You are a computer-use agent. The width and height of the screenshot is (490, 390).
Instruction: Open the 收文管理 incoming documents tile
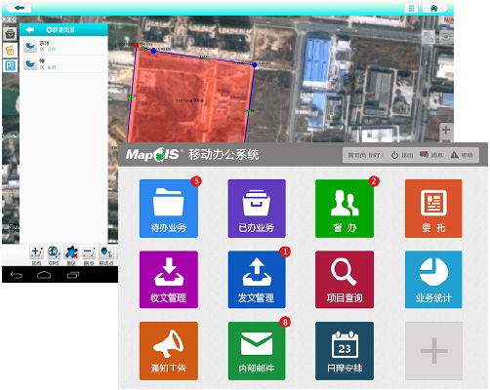[169, 279]
